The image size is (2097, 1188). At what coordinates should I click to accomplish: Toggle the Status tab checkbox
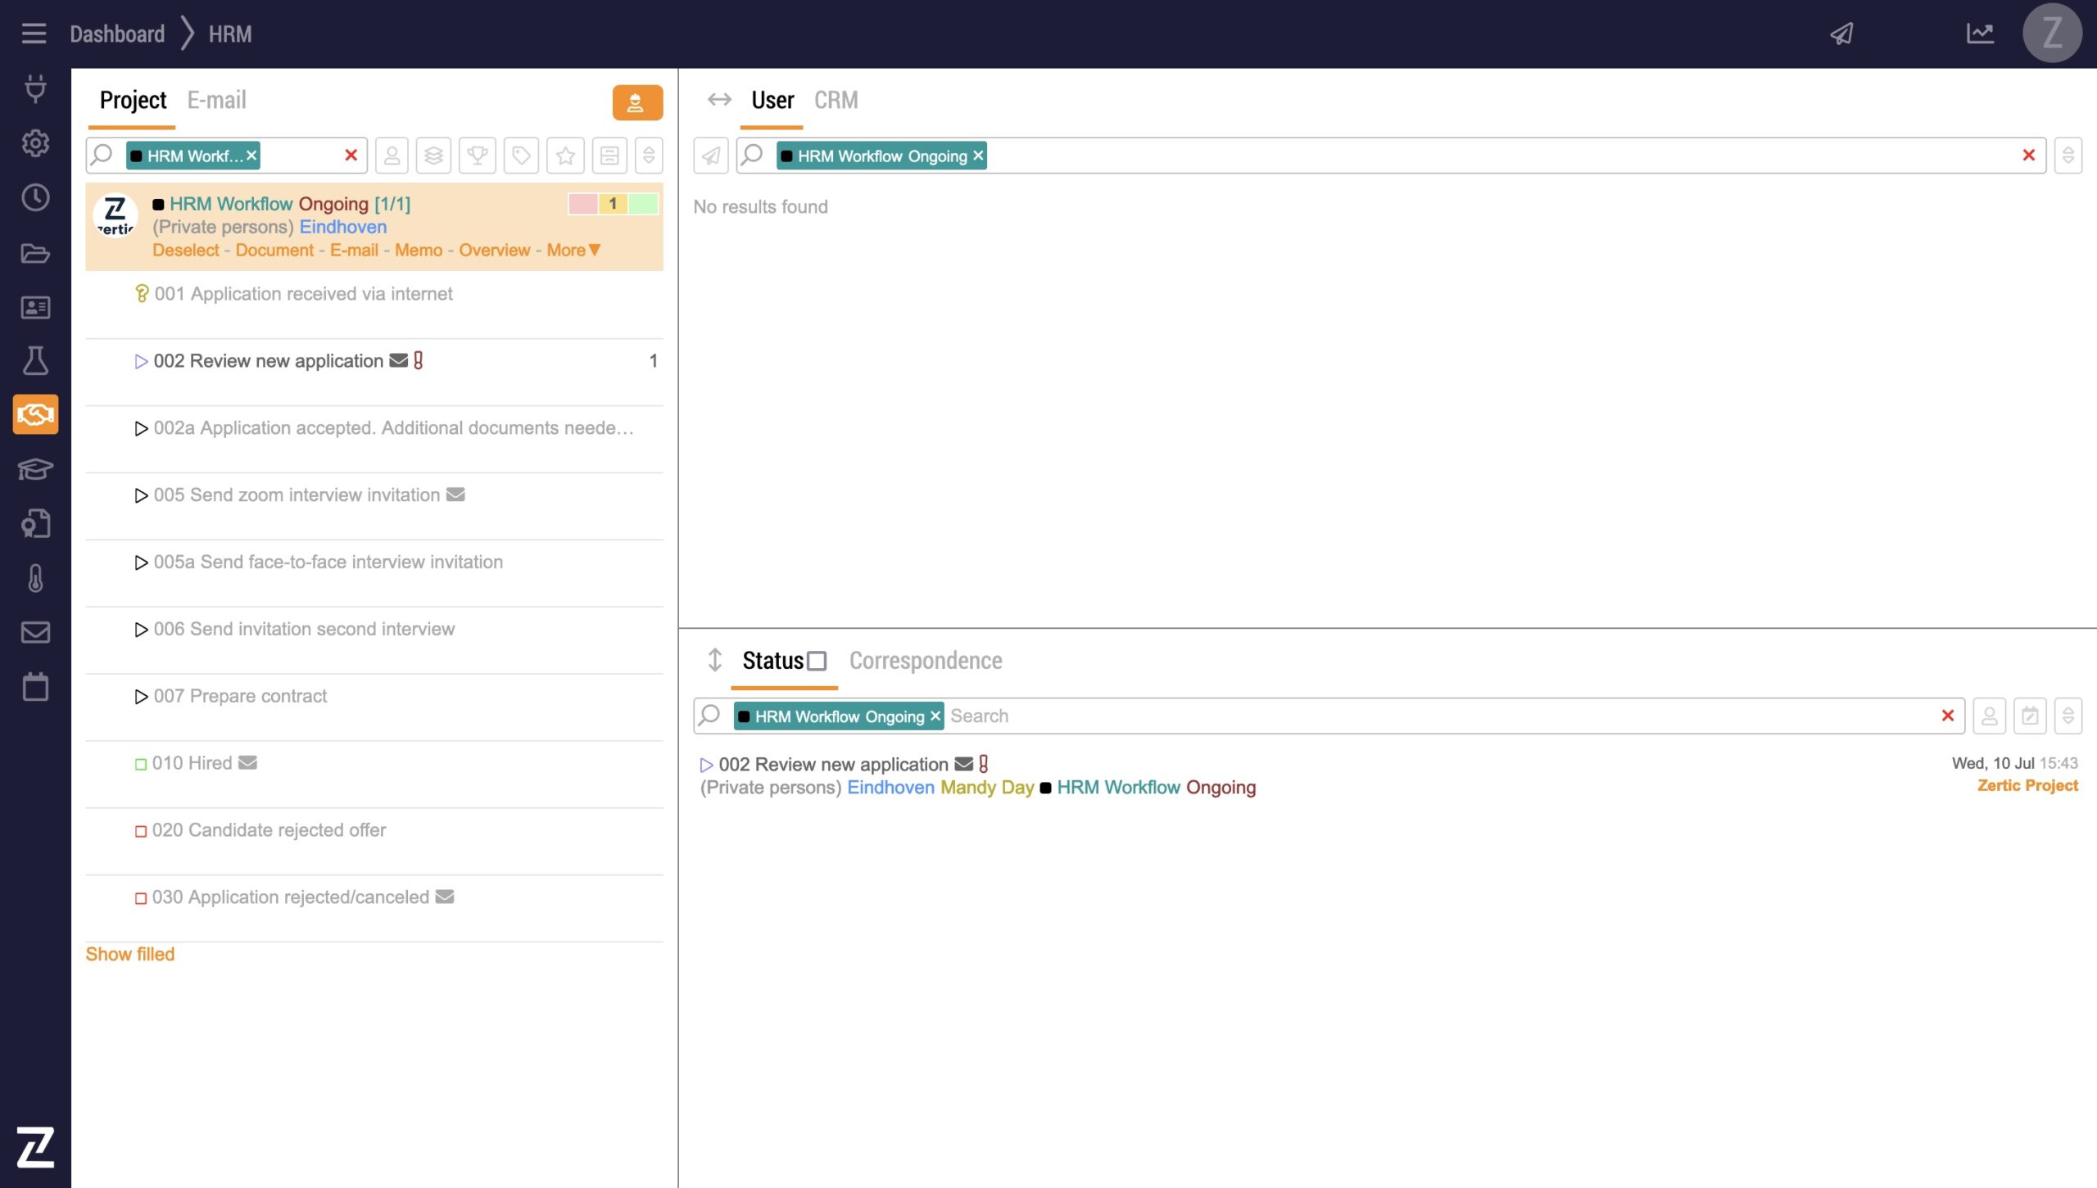817,661
